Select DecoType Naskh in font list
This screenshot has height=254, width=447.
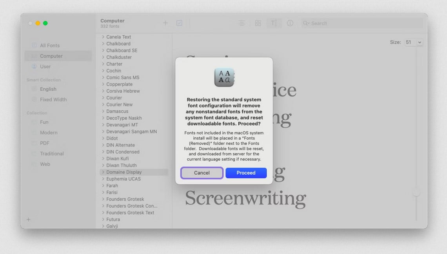(124, 118)
